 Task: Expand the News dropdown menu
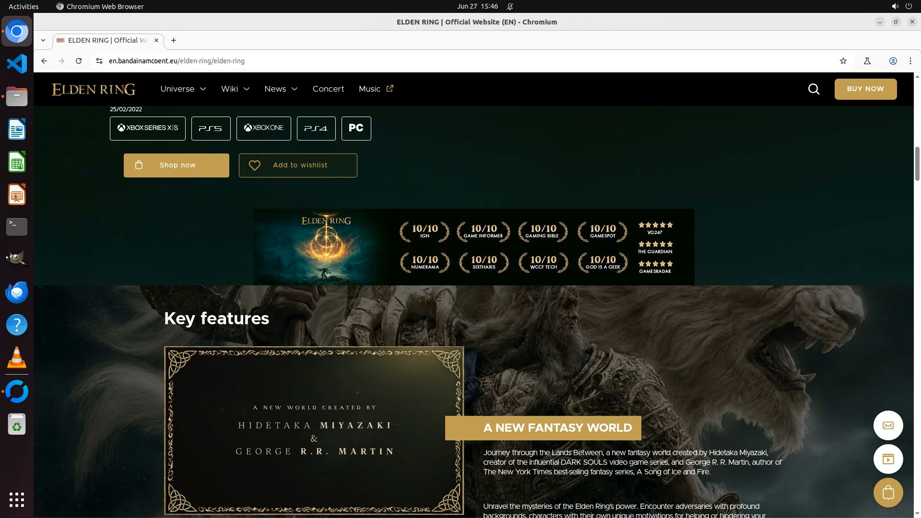281,89
